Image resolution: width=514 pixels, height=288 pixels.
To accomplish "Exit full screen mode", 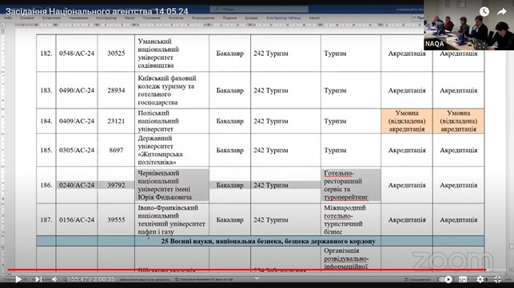I will click(497, 279).
